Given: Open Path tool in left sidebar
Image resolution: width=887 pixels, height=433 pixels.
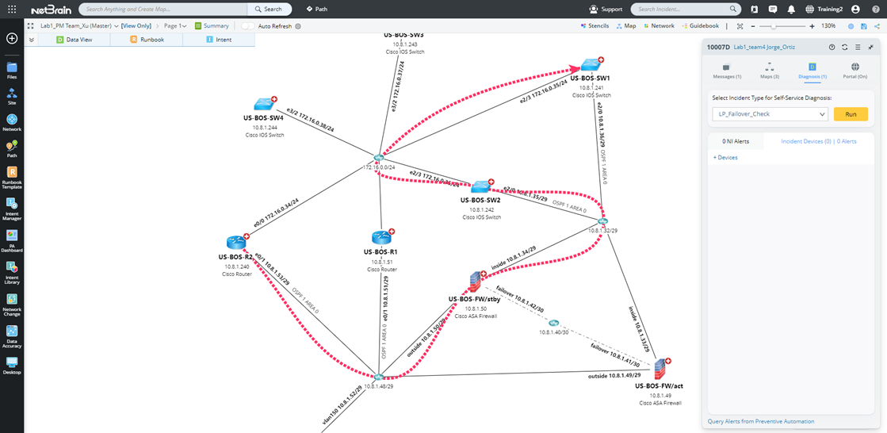Looking at the screenshot, I should (12, 148).
